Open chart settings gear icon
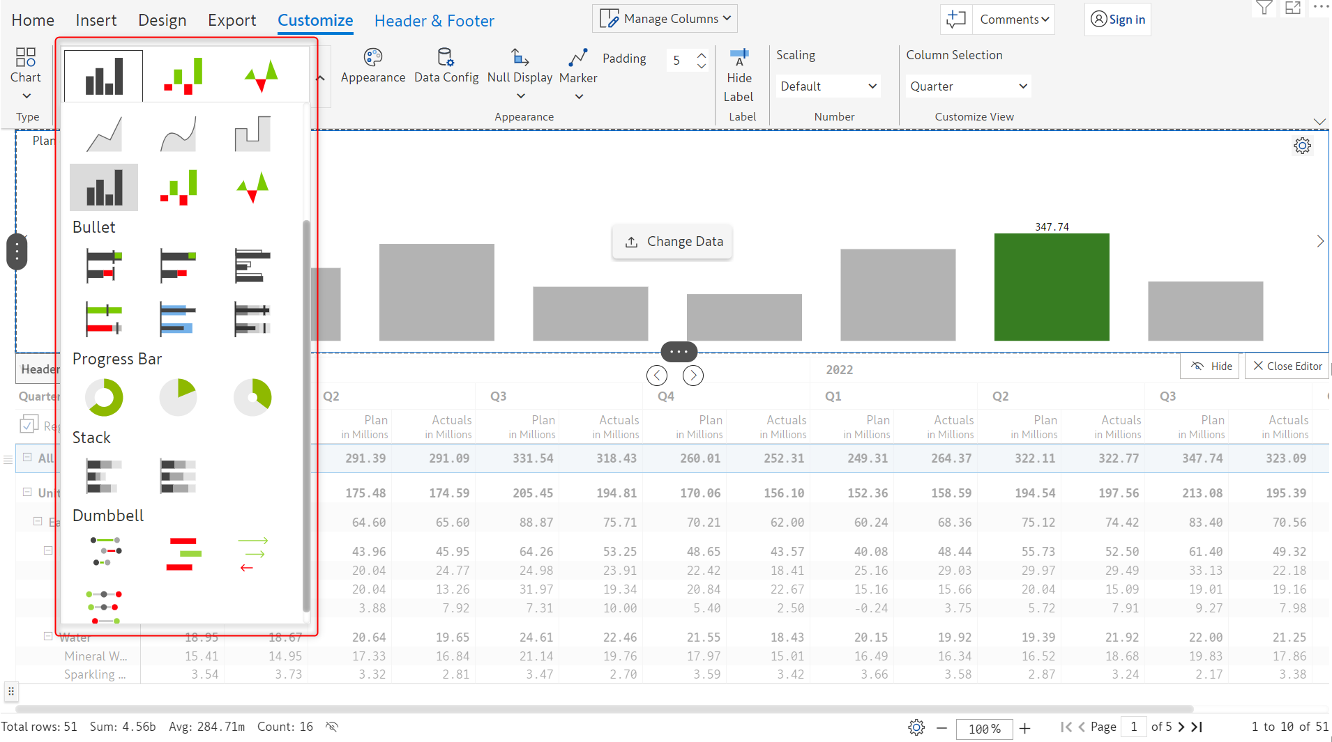Screen dimensions: 1332x742 click(1302, 146)
